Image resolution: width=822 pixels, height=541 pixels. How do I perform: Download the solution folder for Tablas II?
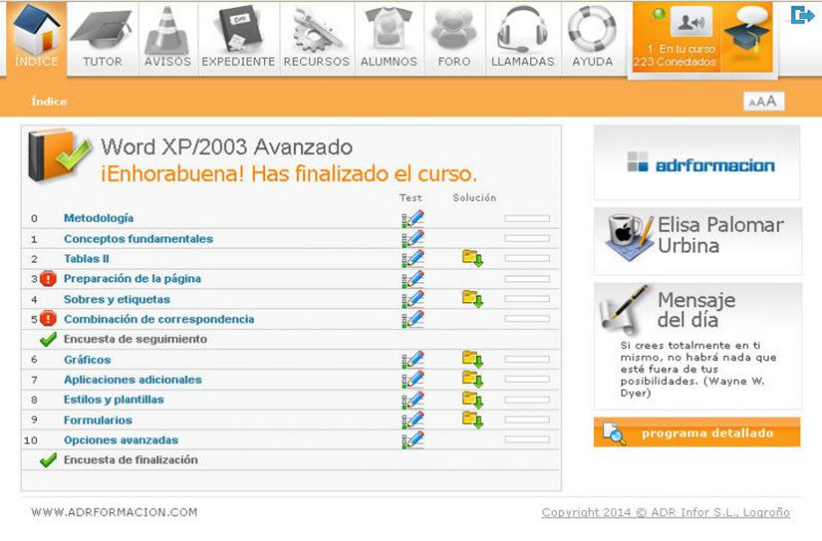(472, 259)
